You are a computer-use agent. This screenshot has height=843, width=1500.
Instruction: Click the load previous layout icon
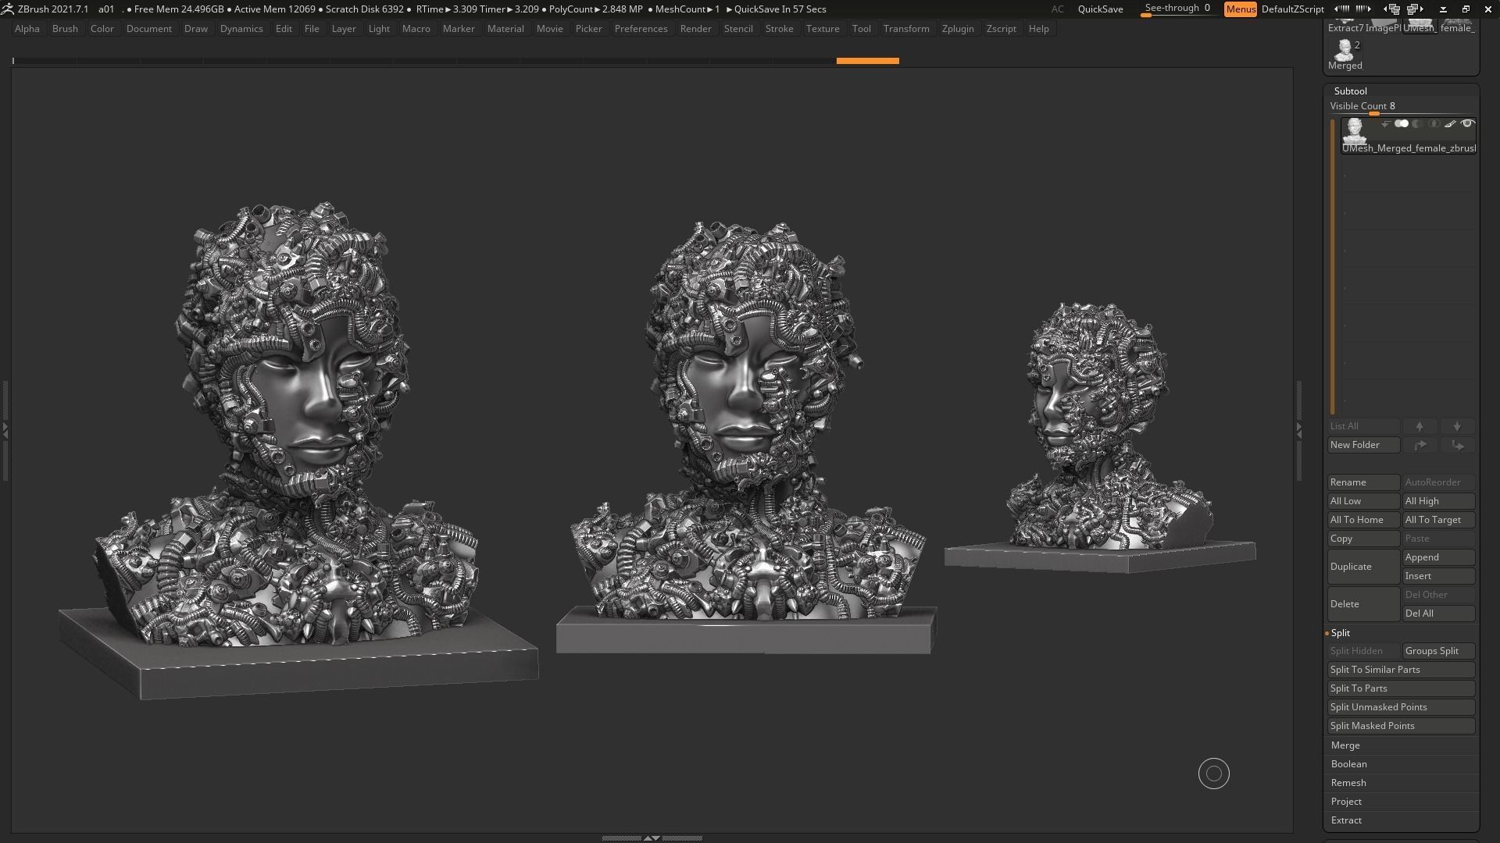[1393, 9]
